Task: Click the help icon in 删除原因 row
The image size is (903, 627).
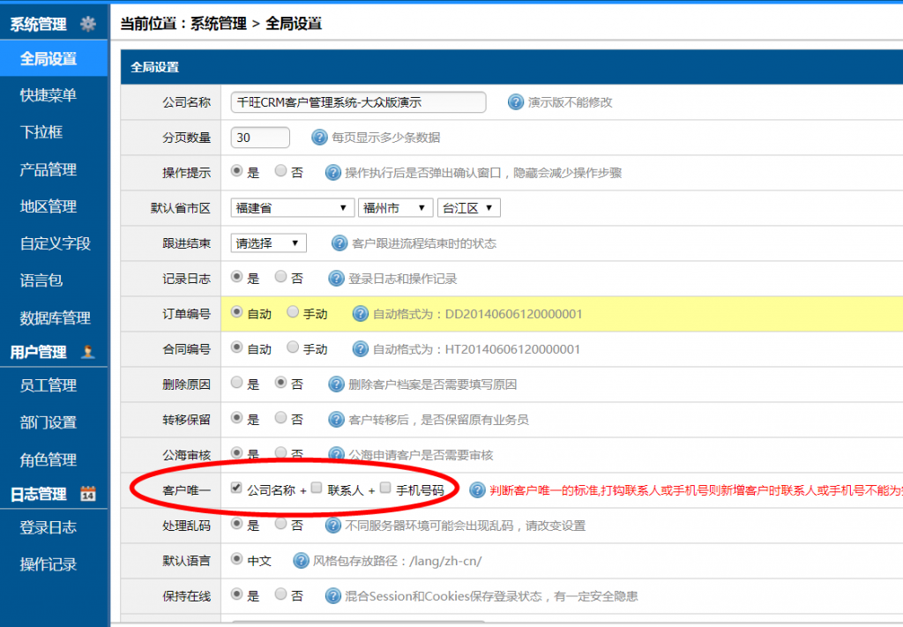Action: click(x=336, y=384)
